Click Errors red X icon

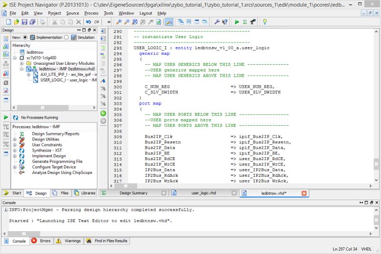34,241
